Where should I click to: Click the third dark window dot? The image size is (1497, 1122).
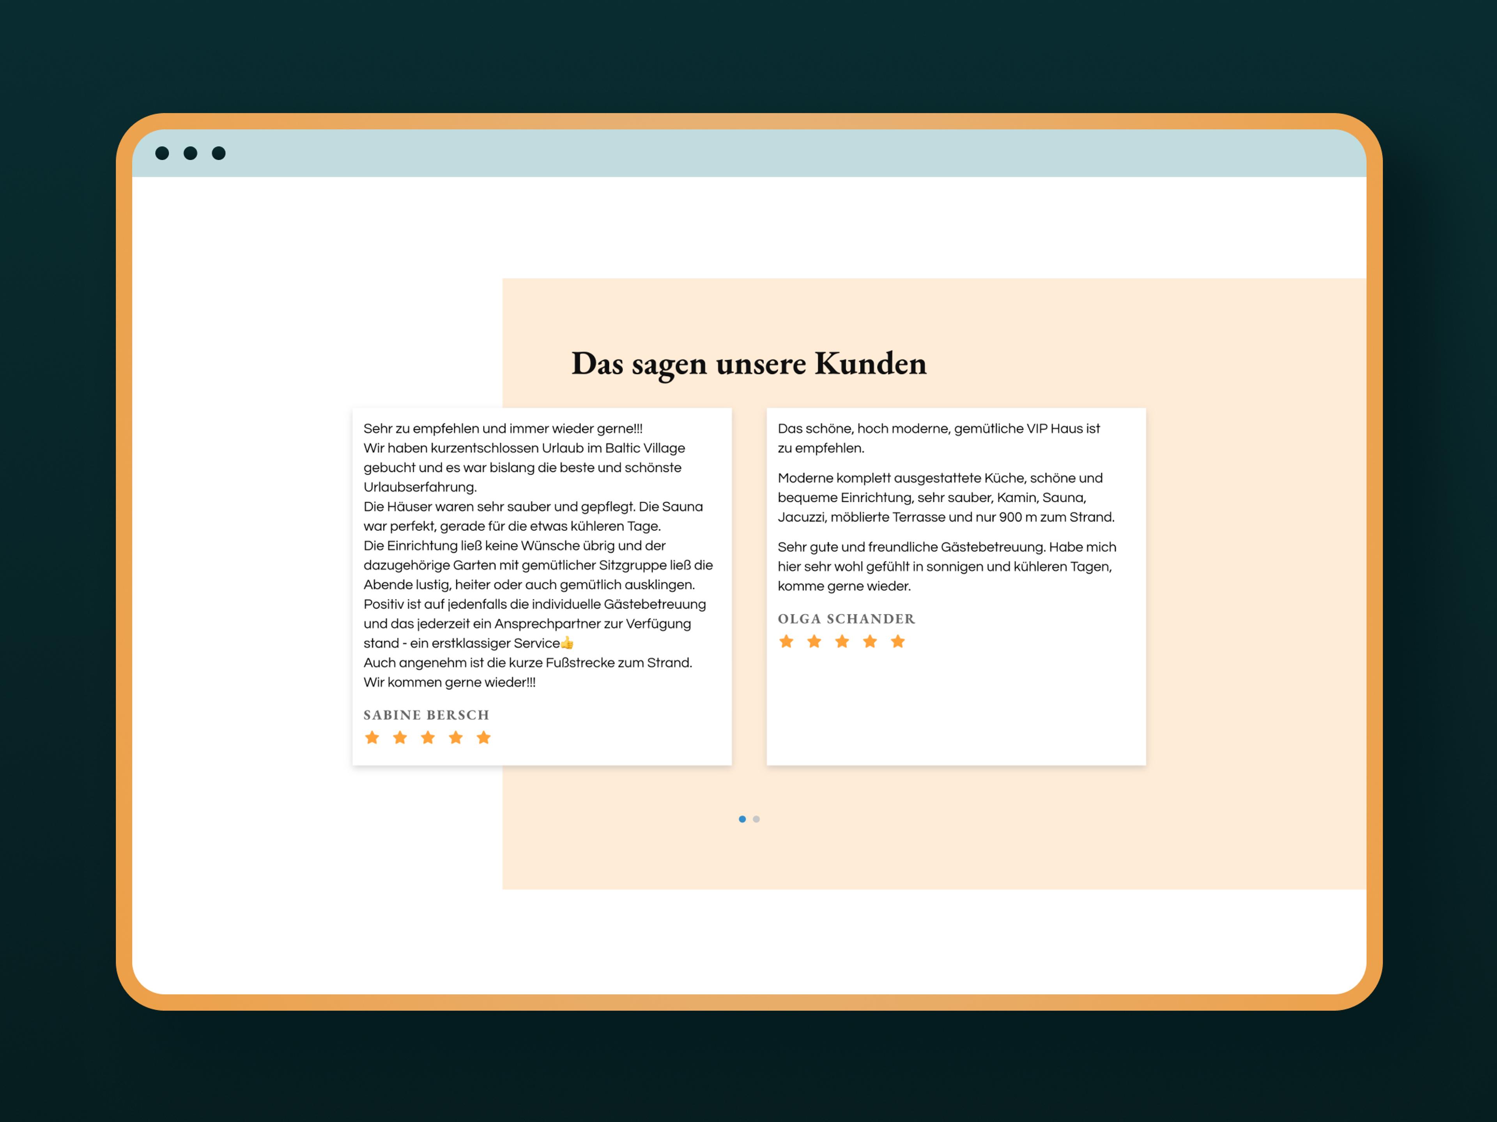[x=219, y=153]
